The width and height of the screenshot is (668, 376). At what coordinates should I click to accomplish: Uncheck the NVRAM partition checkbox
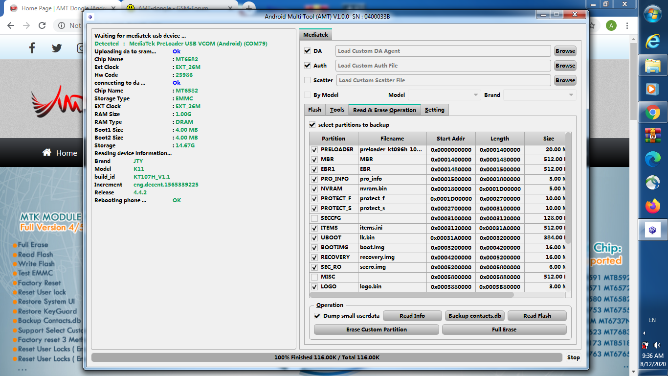[314, 189]
